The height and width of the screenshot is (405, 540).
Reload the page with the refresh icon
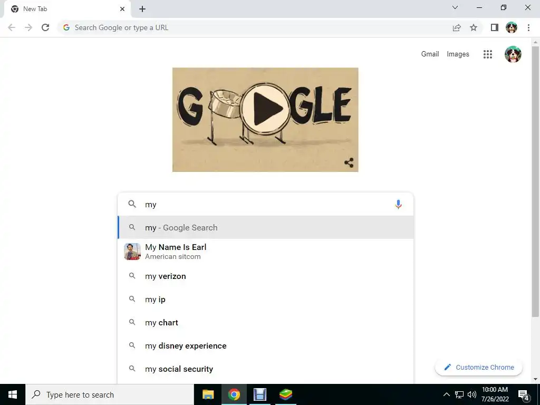(45, 27)
